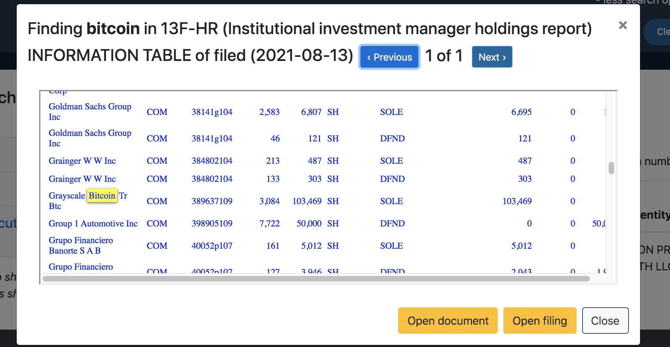670x347 pixels.
Task: Open document for this filing
Action: click(x=448, y=321)
